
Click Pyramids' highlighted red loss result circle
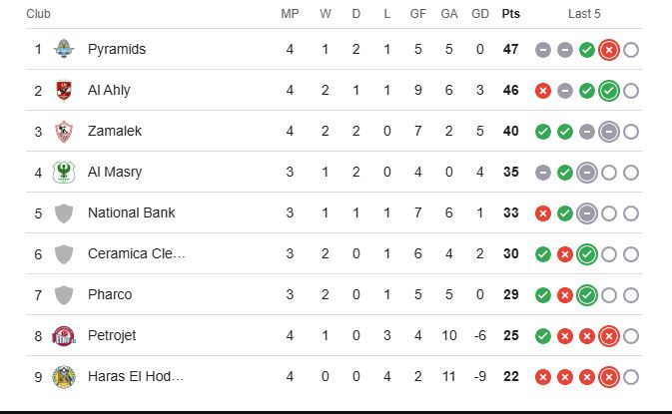pos(608,50)
